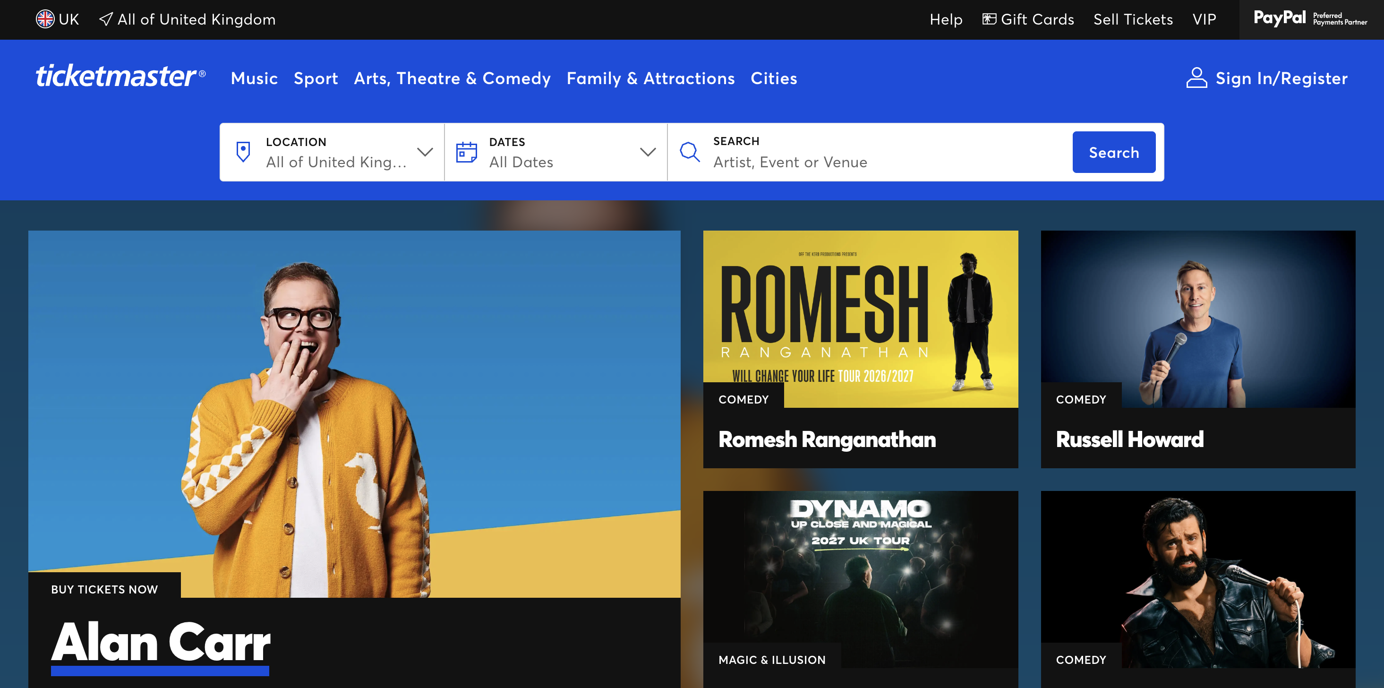Click the PayPal Preferred Payments Partner logo
The image size is (1384, 688).
(x=1310, y=19)
